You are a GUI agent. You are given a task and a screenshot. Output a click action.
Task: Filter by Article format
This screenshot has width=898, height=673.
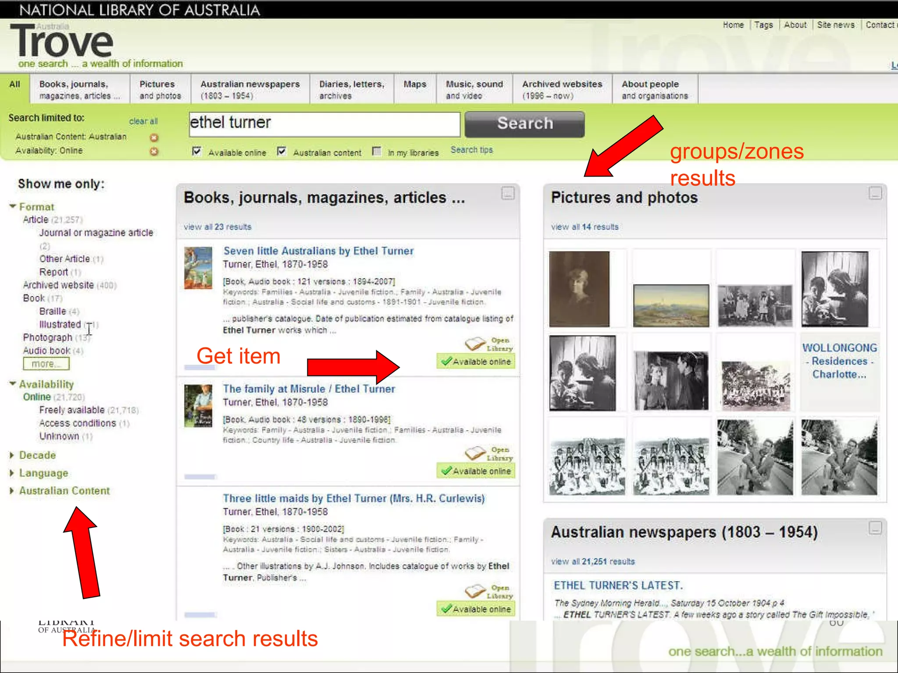point(36,220)
